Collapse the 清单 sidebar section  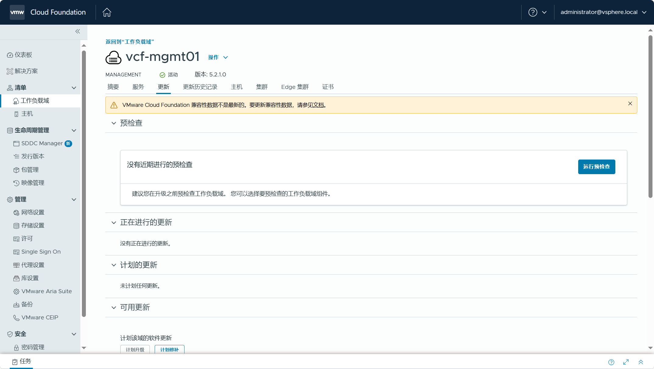(x=74, y=88)
